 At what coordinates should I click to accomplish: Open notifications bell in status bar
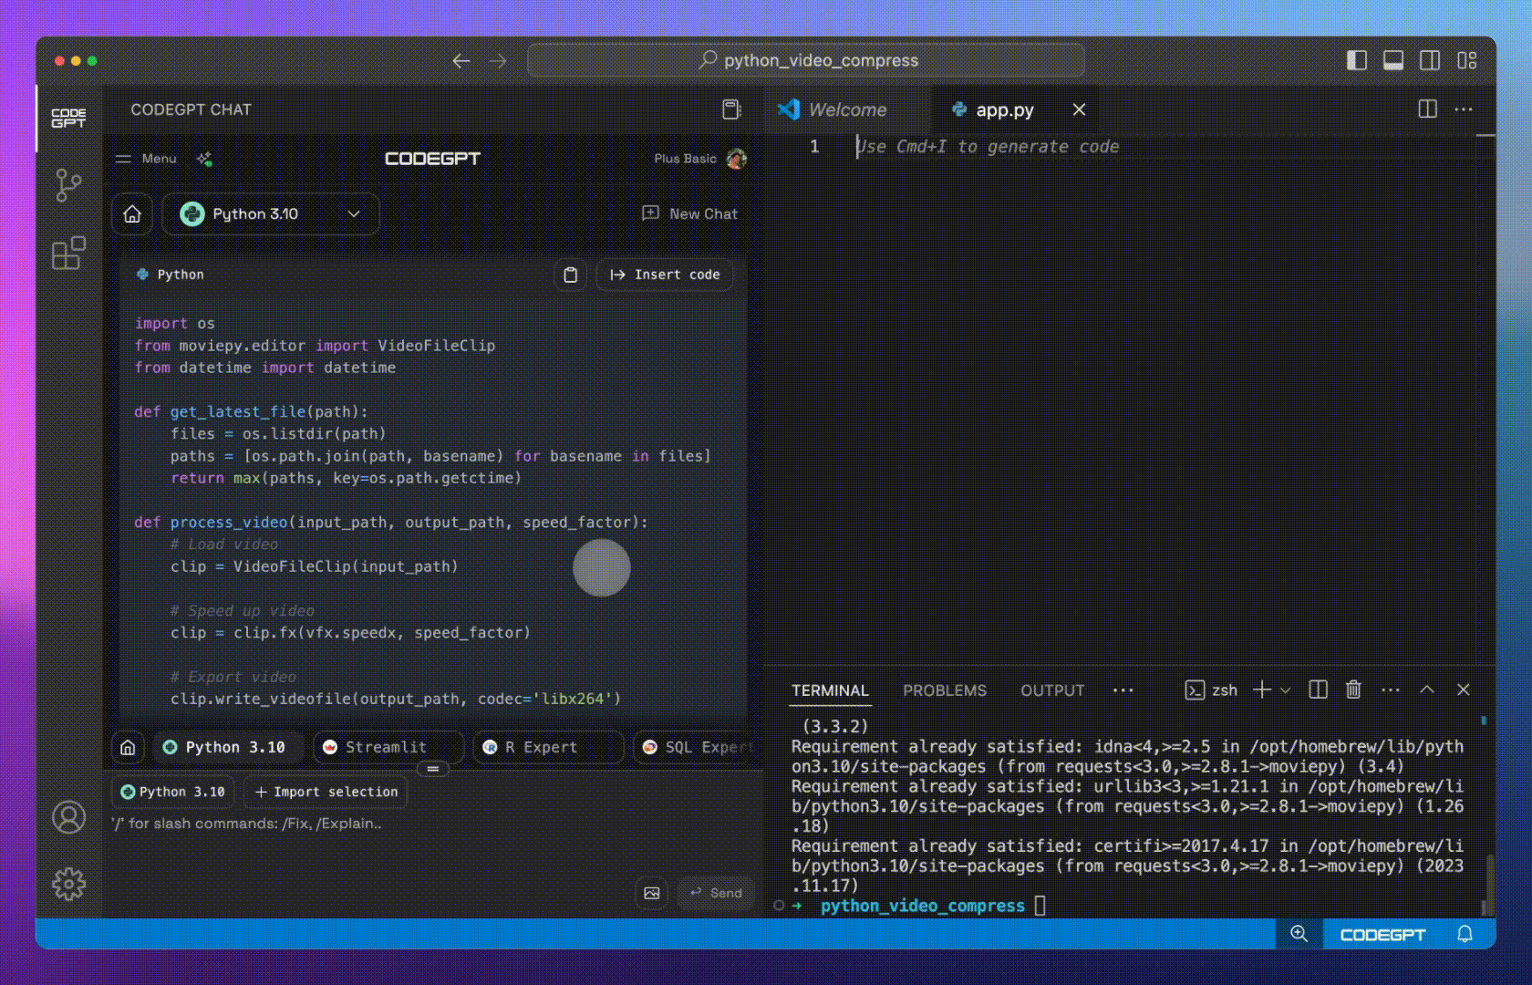click(1465, 934)
